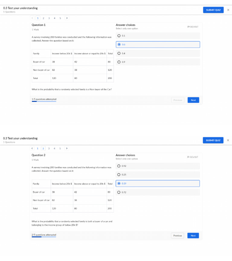Jump to question 3 in top pagination
232x261 pixels.
tap(49, 18)
